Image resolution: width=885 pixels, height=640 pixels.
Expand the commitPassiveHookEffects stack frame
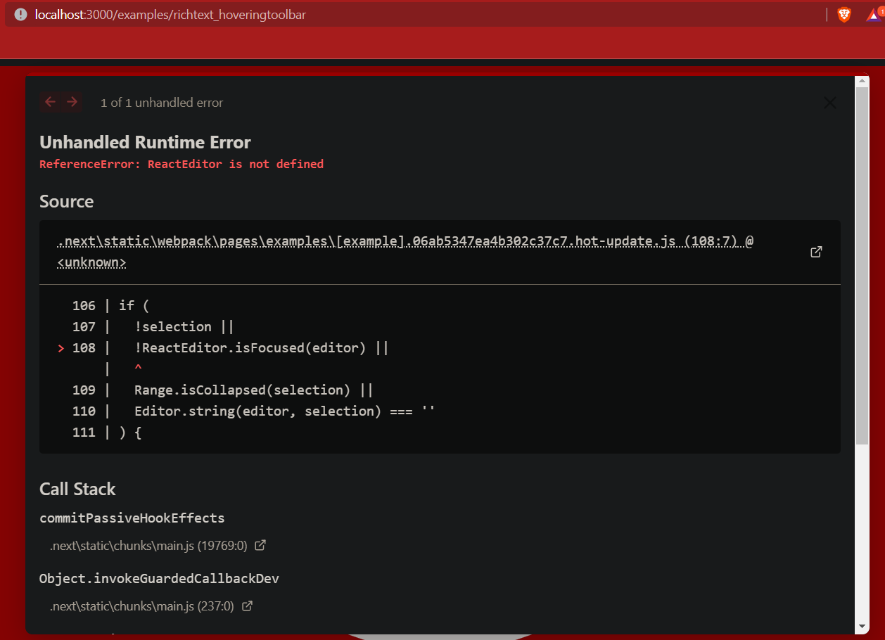132,518
